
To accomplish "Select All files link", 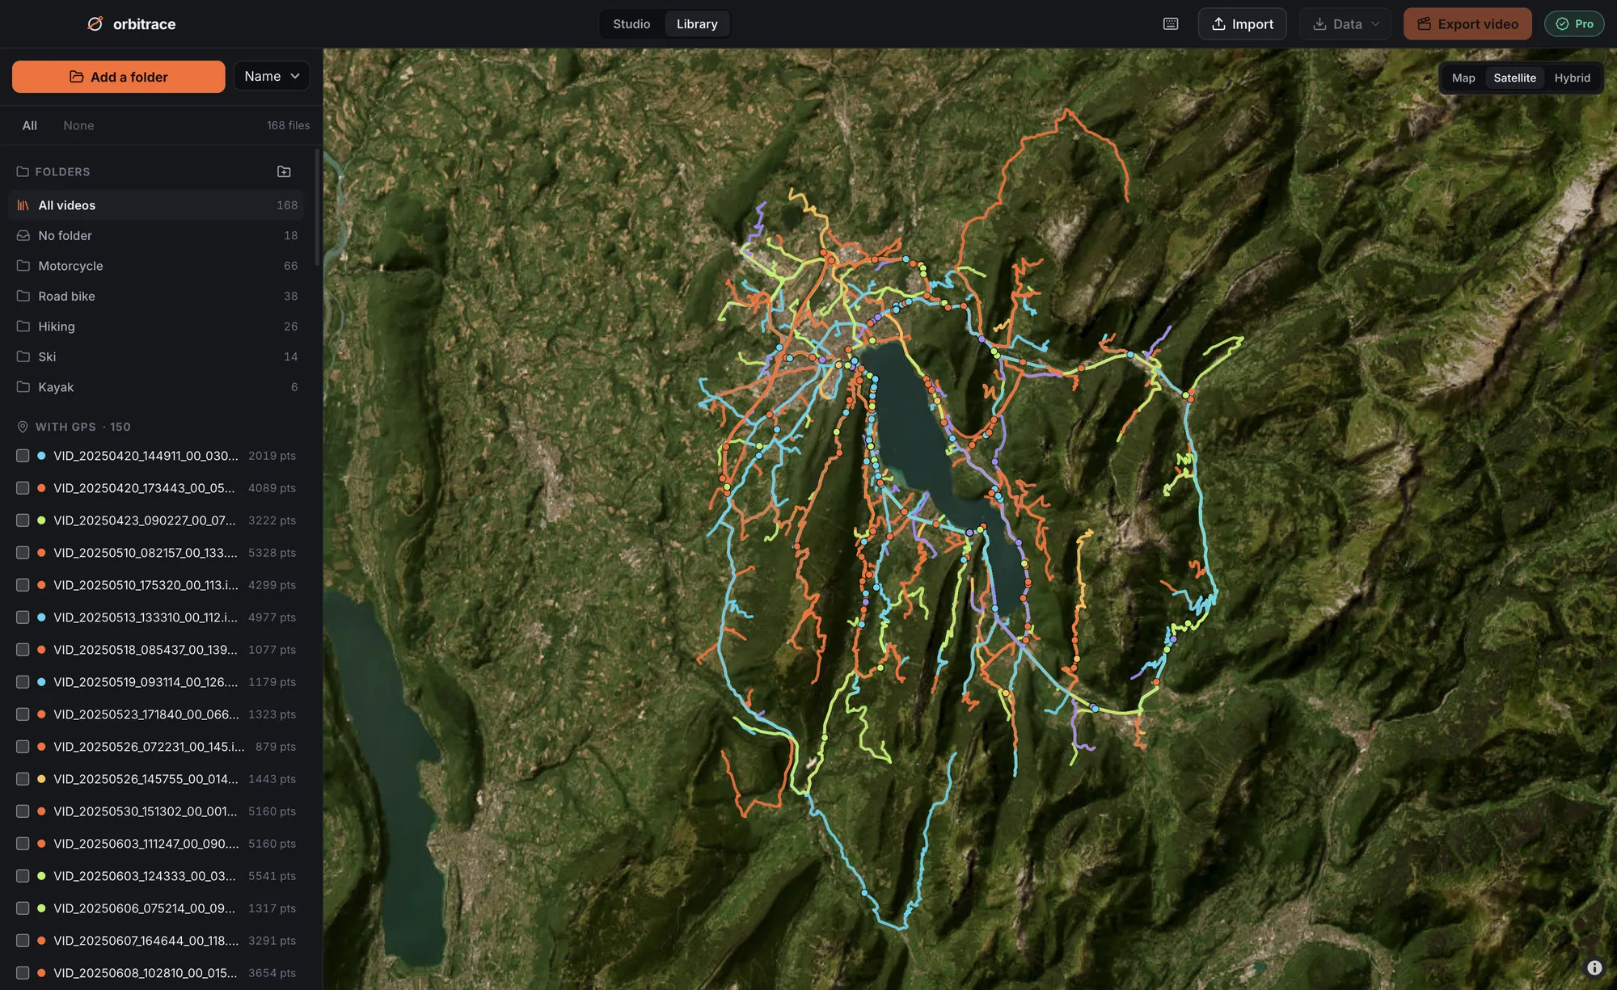I will [30, 125].
